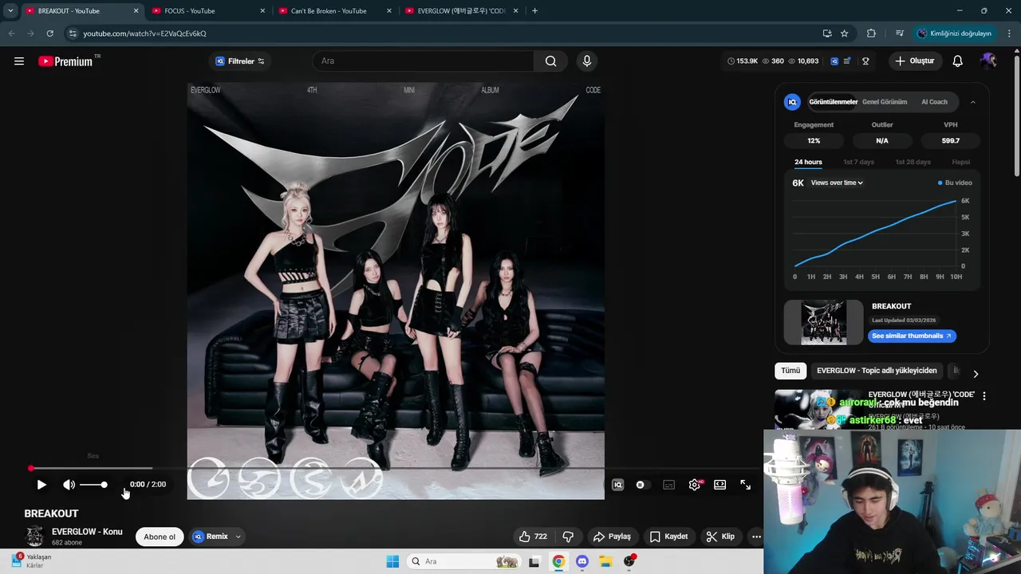Open the YouTube hamburger guide menu

[x=19, y=61]
